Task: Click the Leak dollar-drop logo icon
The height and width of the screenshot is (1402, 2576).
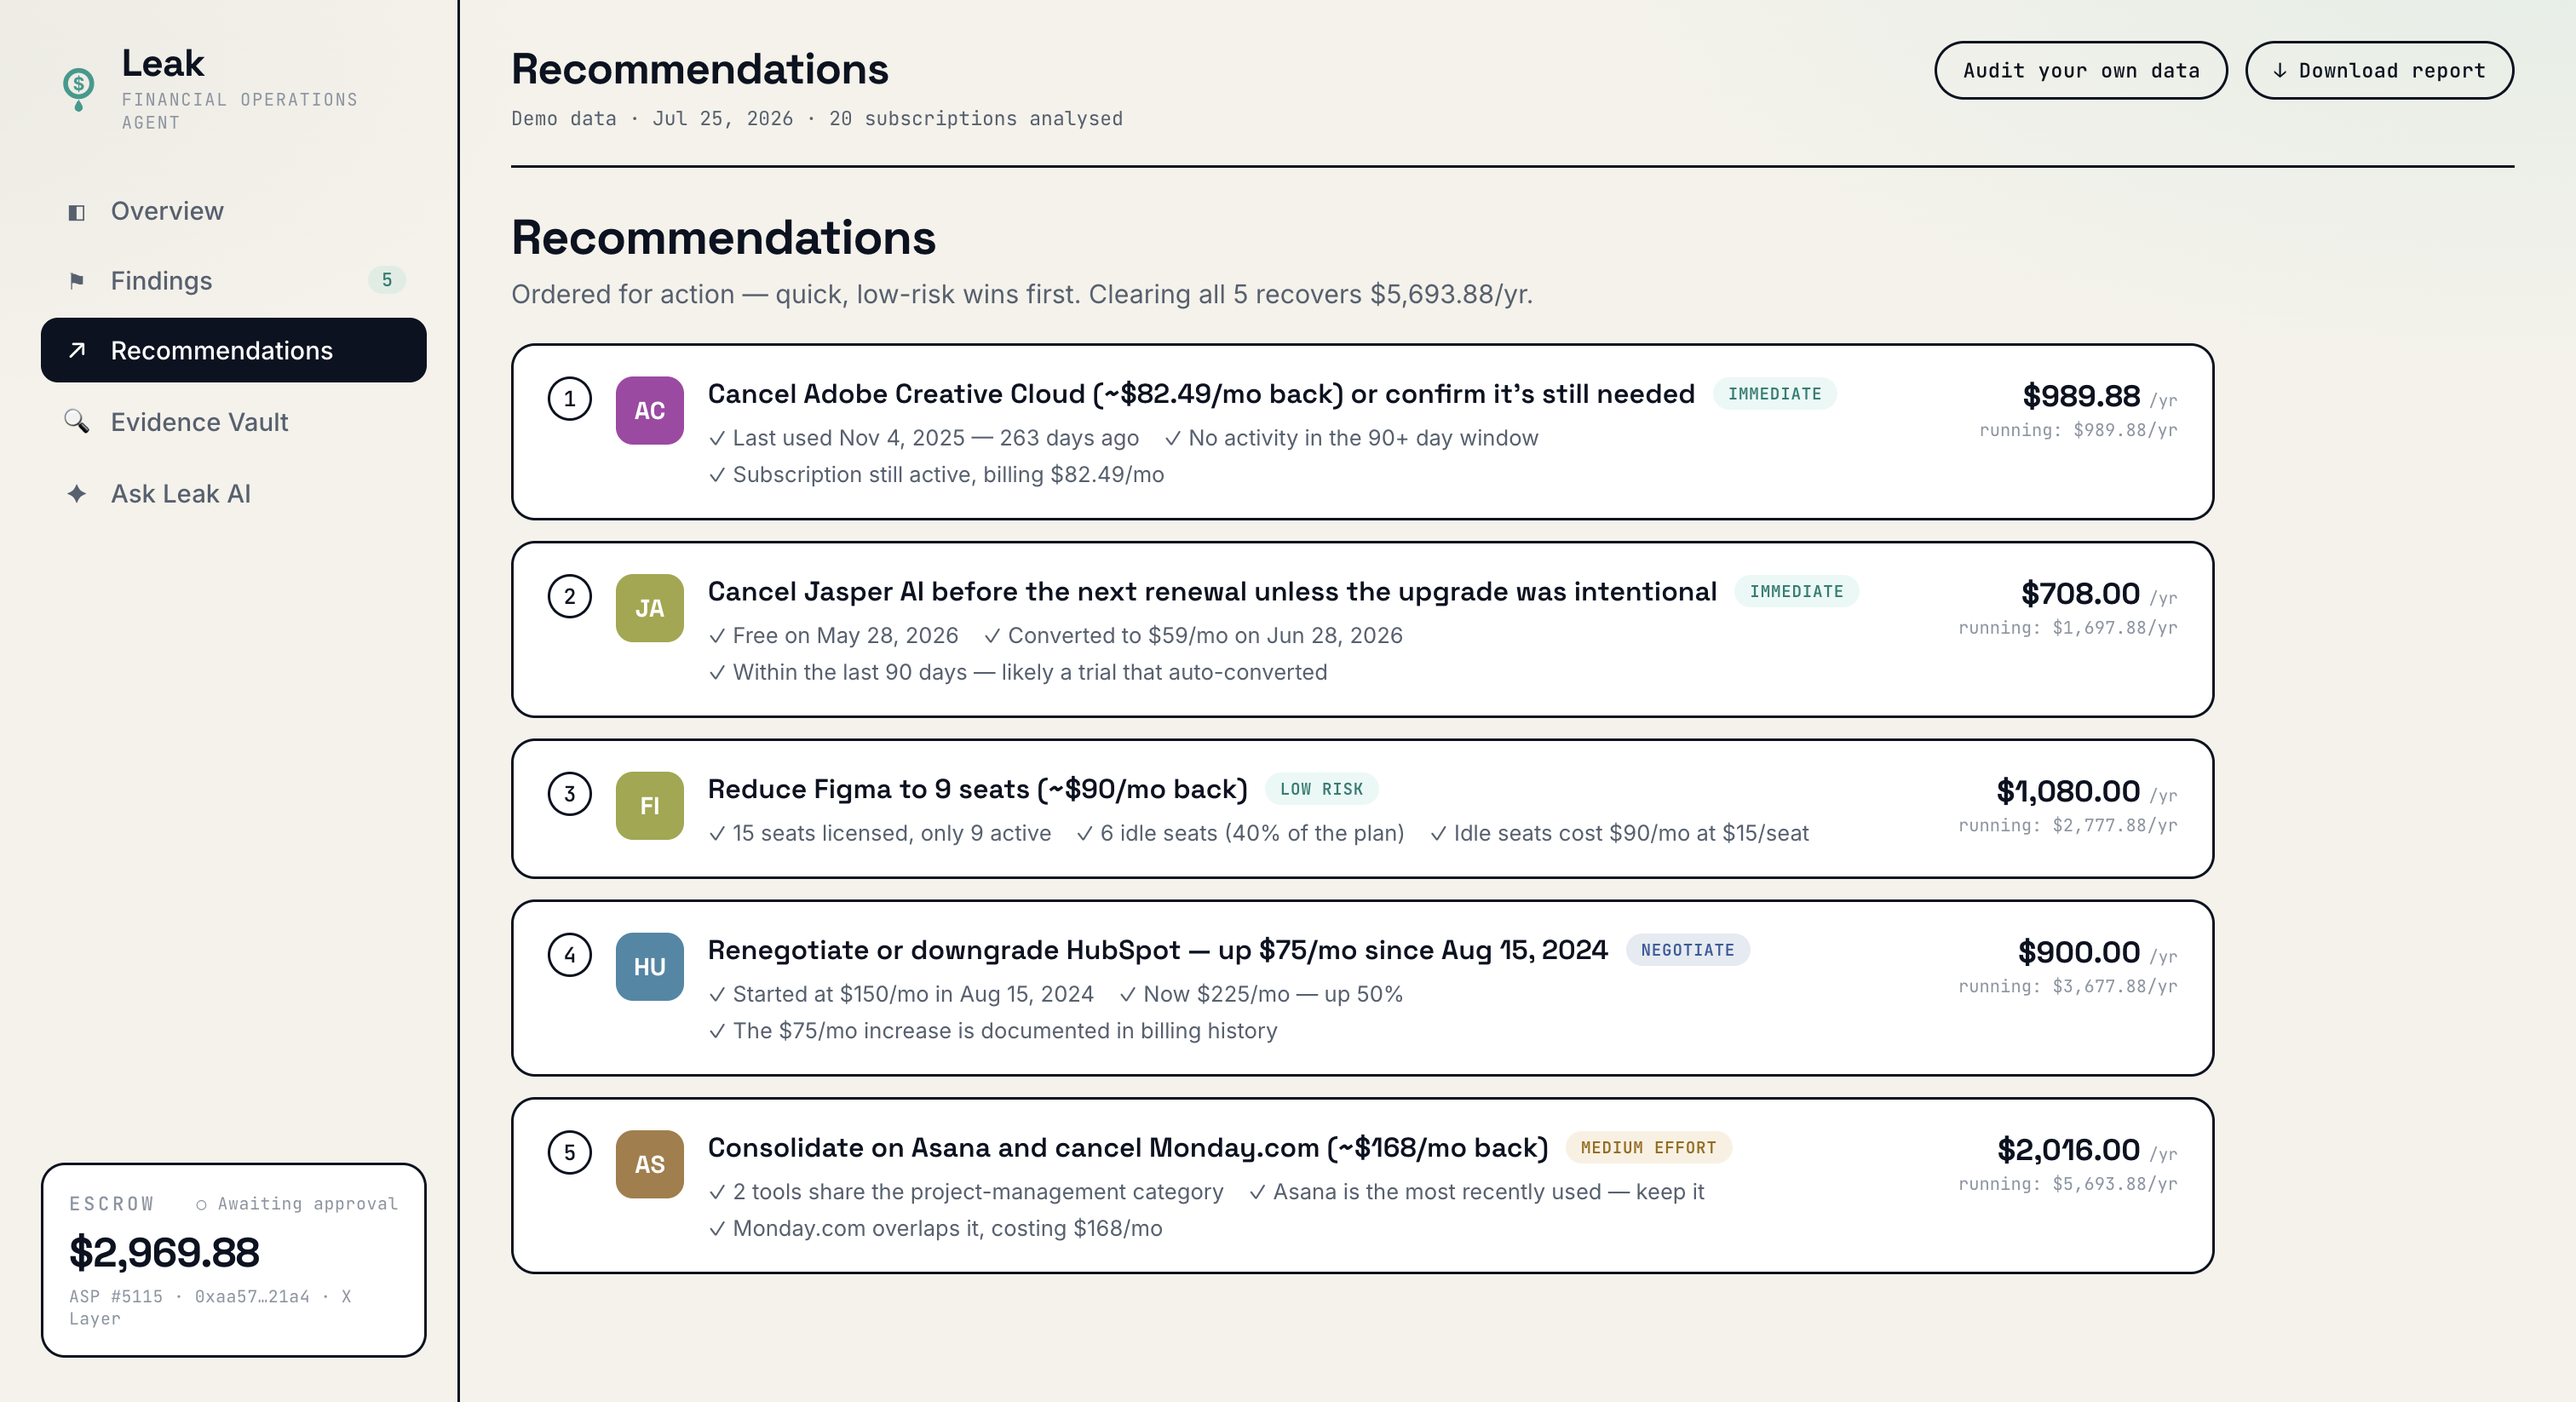Action: (78, 89)
